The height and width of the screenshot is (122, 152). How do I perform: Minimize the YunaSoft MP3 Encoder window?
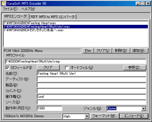click(x=138, y=4)
